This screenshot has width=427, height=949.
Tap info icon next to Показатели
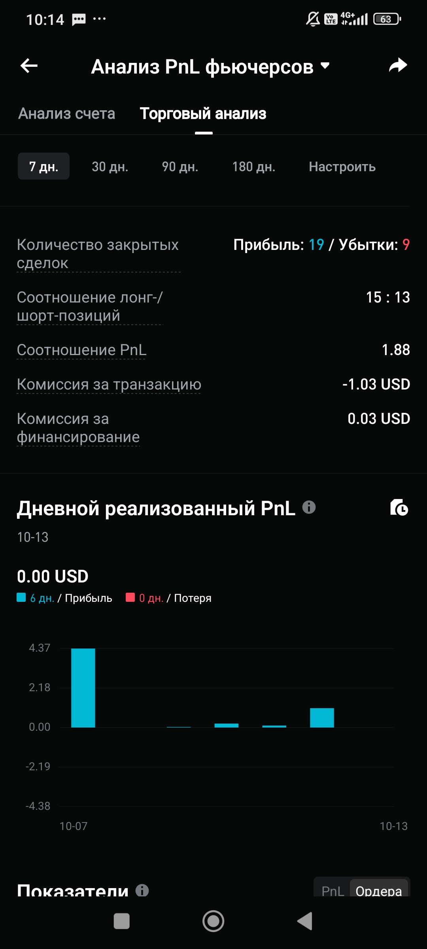pyautogui.click(x=142, y=890)
